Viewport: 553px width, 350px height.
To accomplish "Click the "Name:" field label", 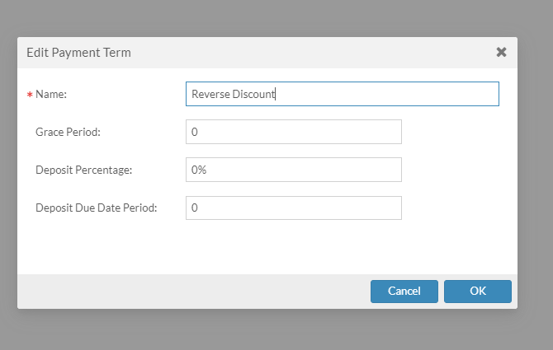I will 50,95.
